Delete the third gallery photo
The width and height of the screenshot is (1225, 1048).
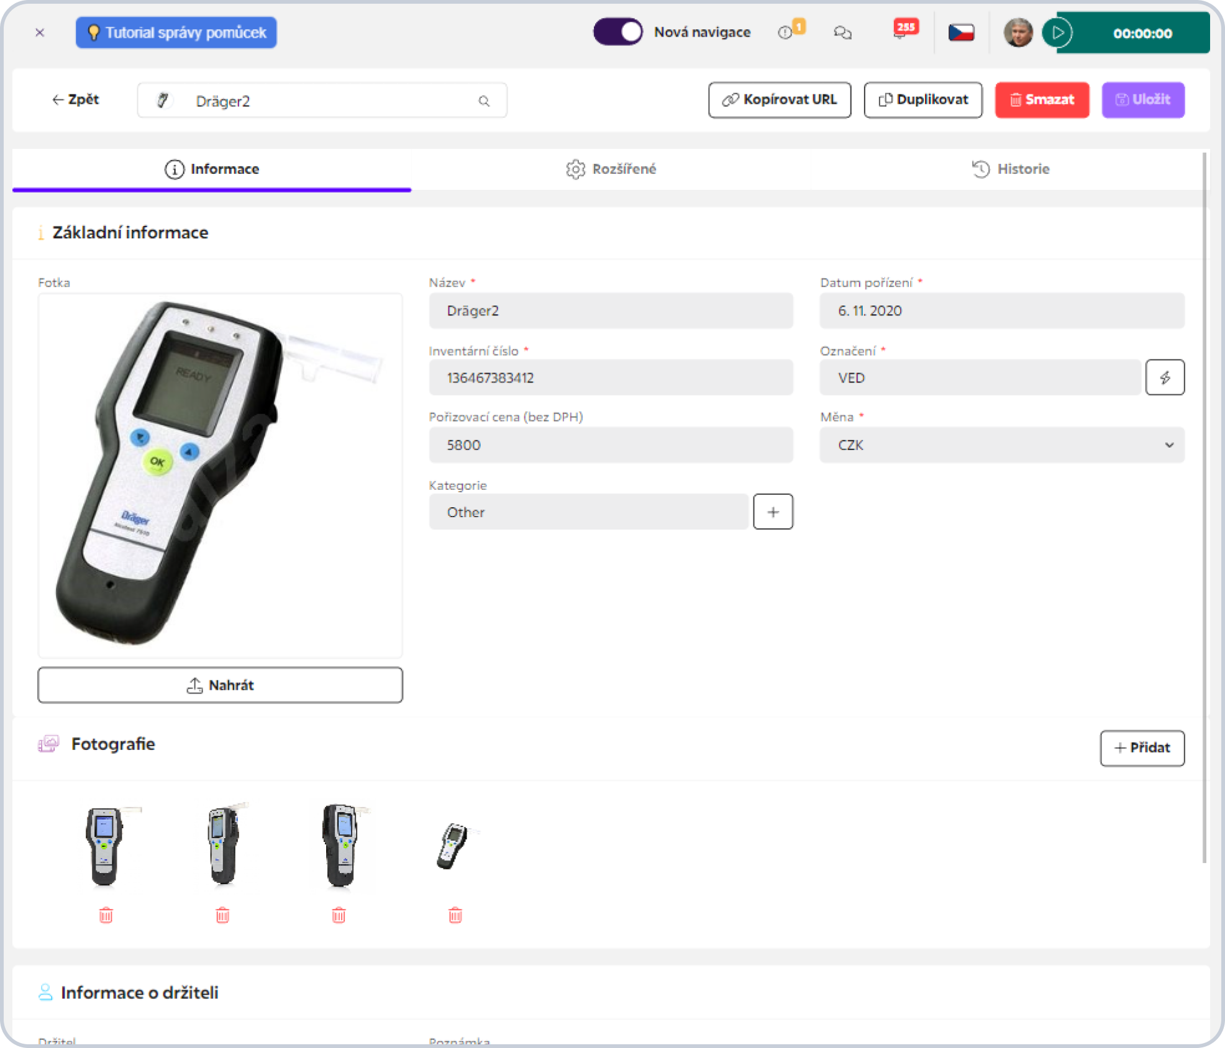[339, 915]
